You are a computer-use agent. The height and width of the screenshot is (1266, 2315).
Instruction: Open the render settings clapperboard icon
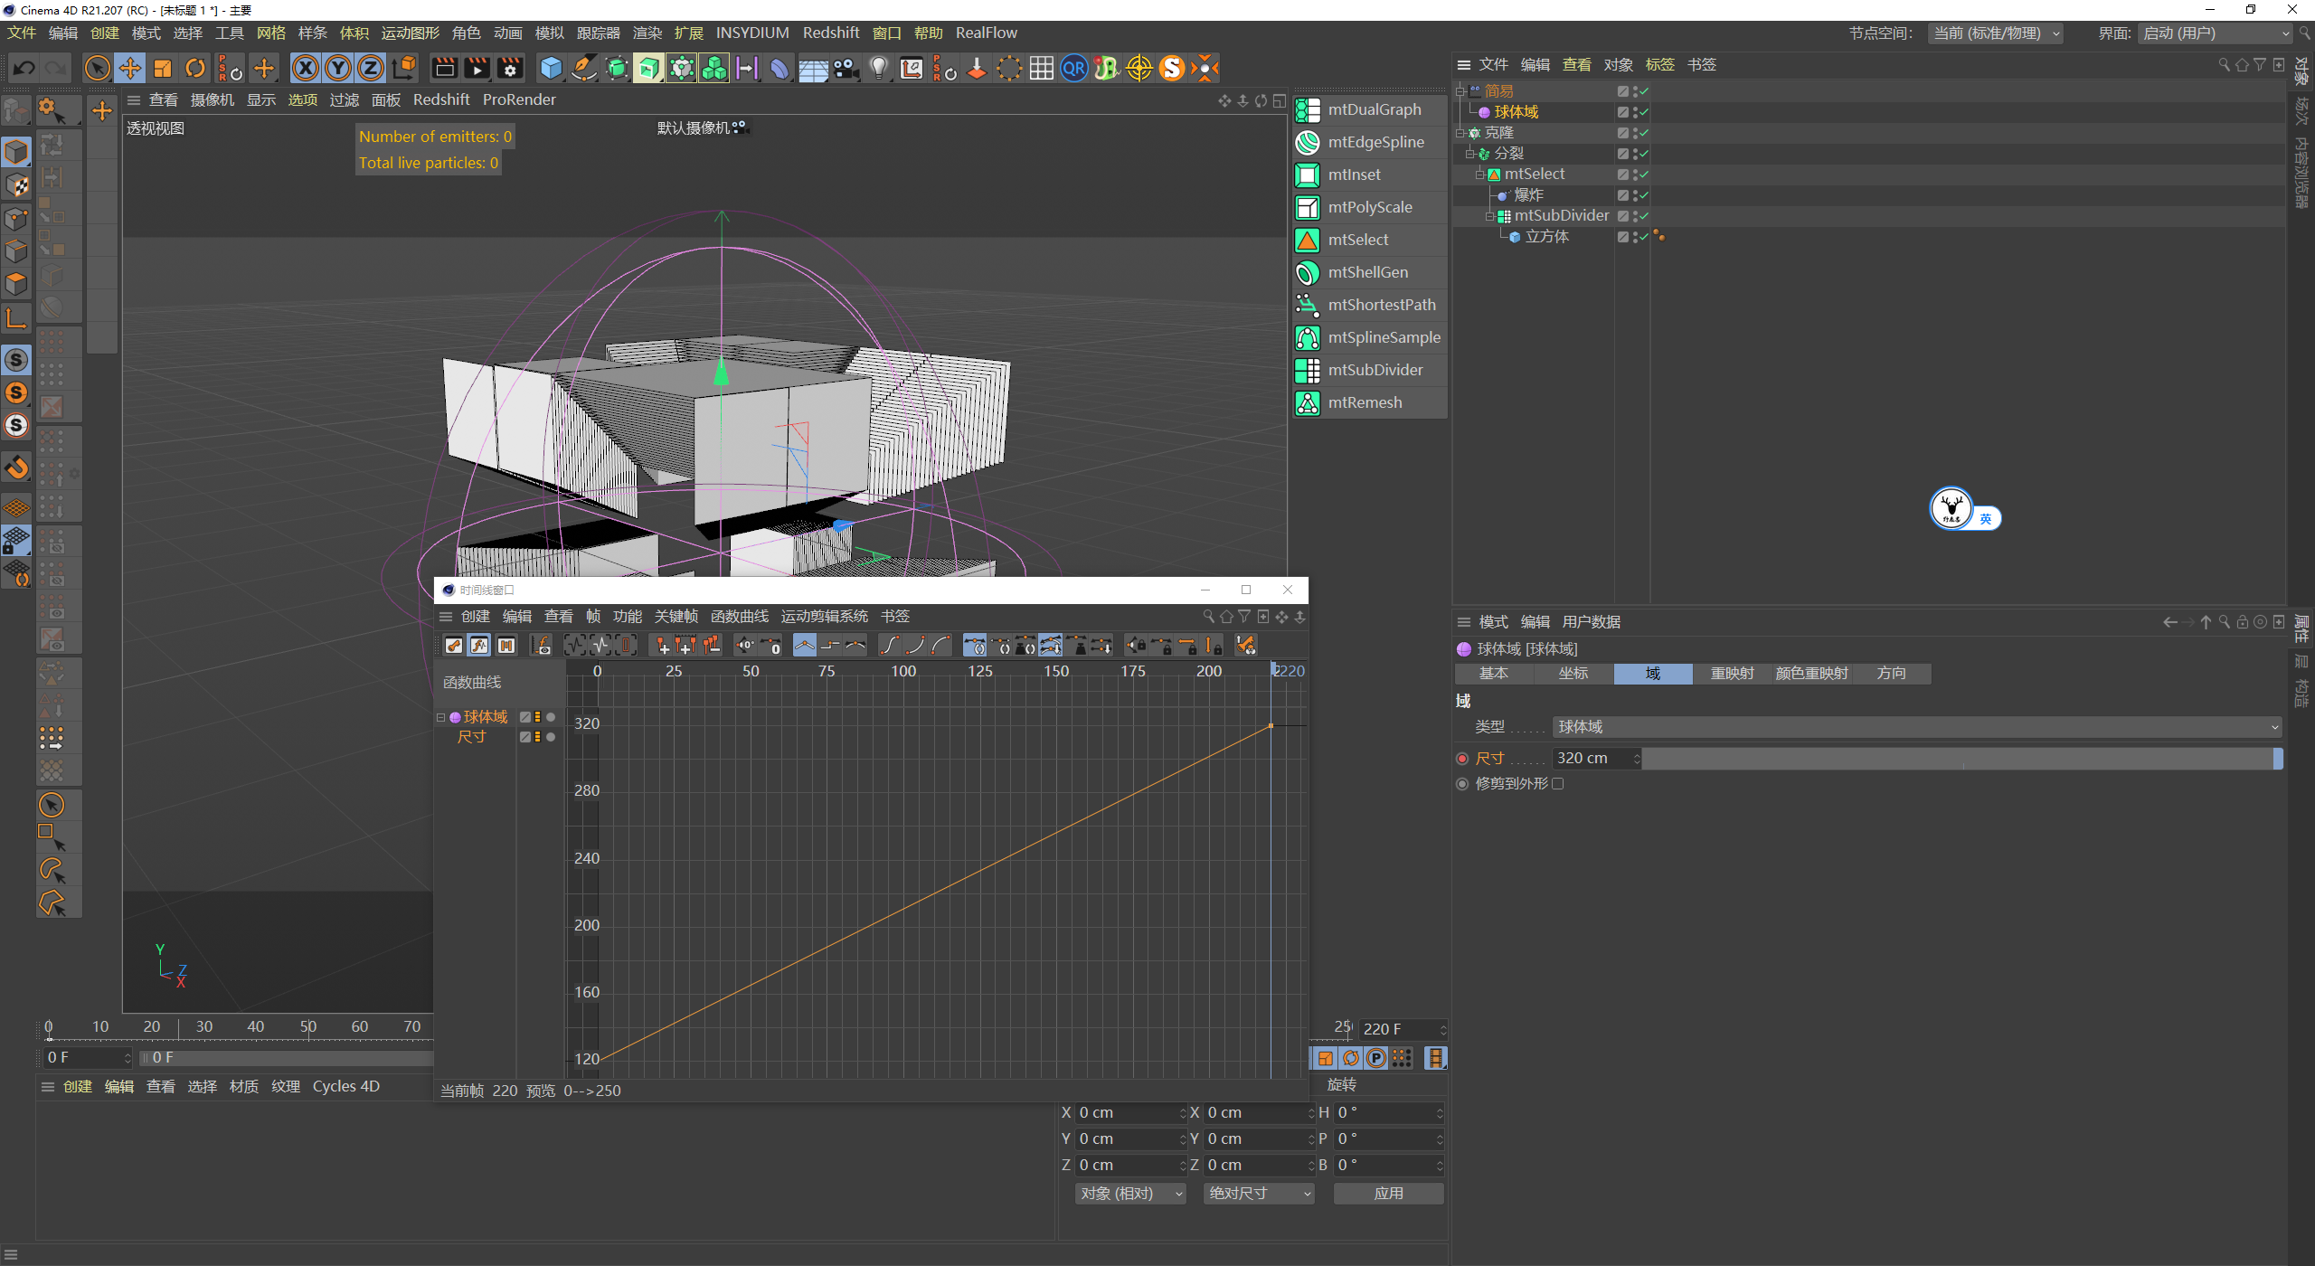[510, 69]
